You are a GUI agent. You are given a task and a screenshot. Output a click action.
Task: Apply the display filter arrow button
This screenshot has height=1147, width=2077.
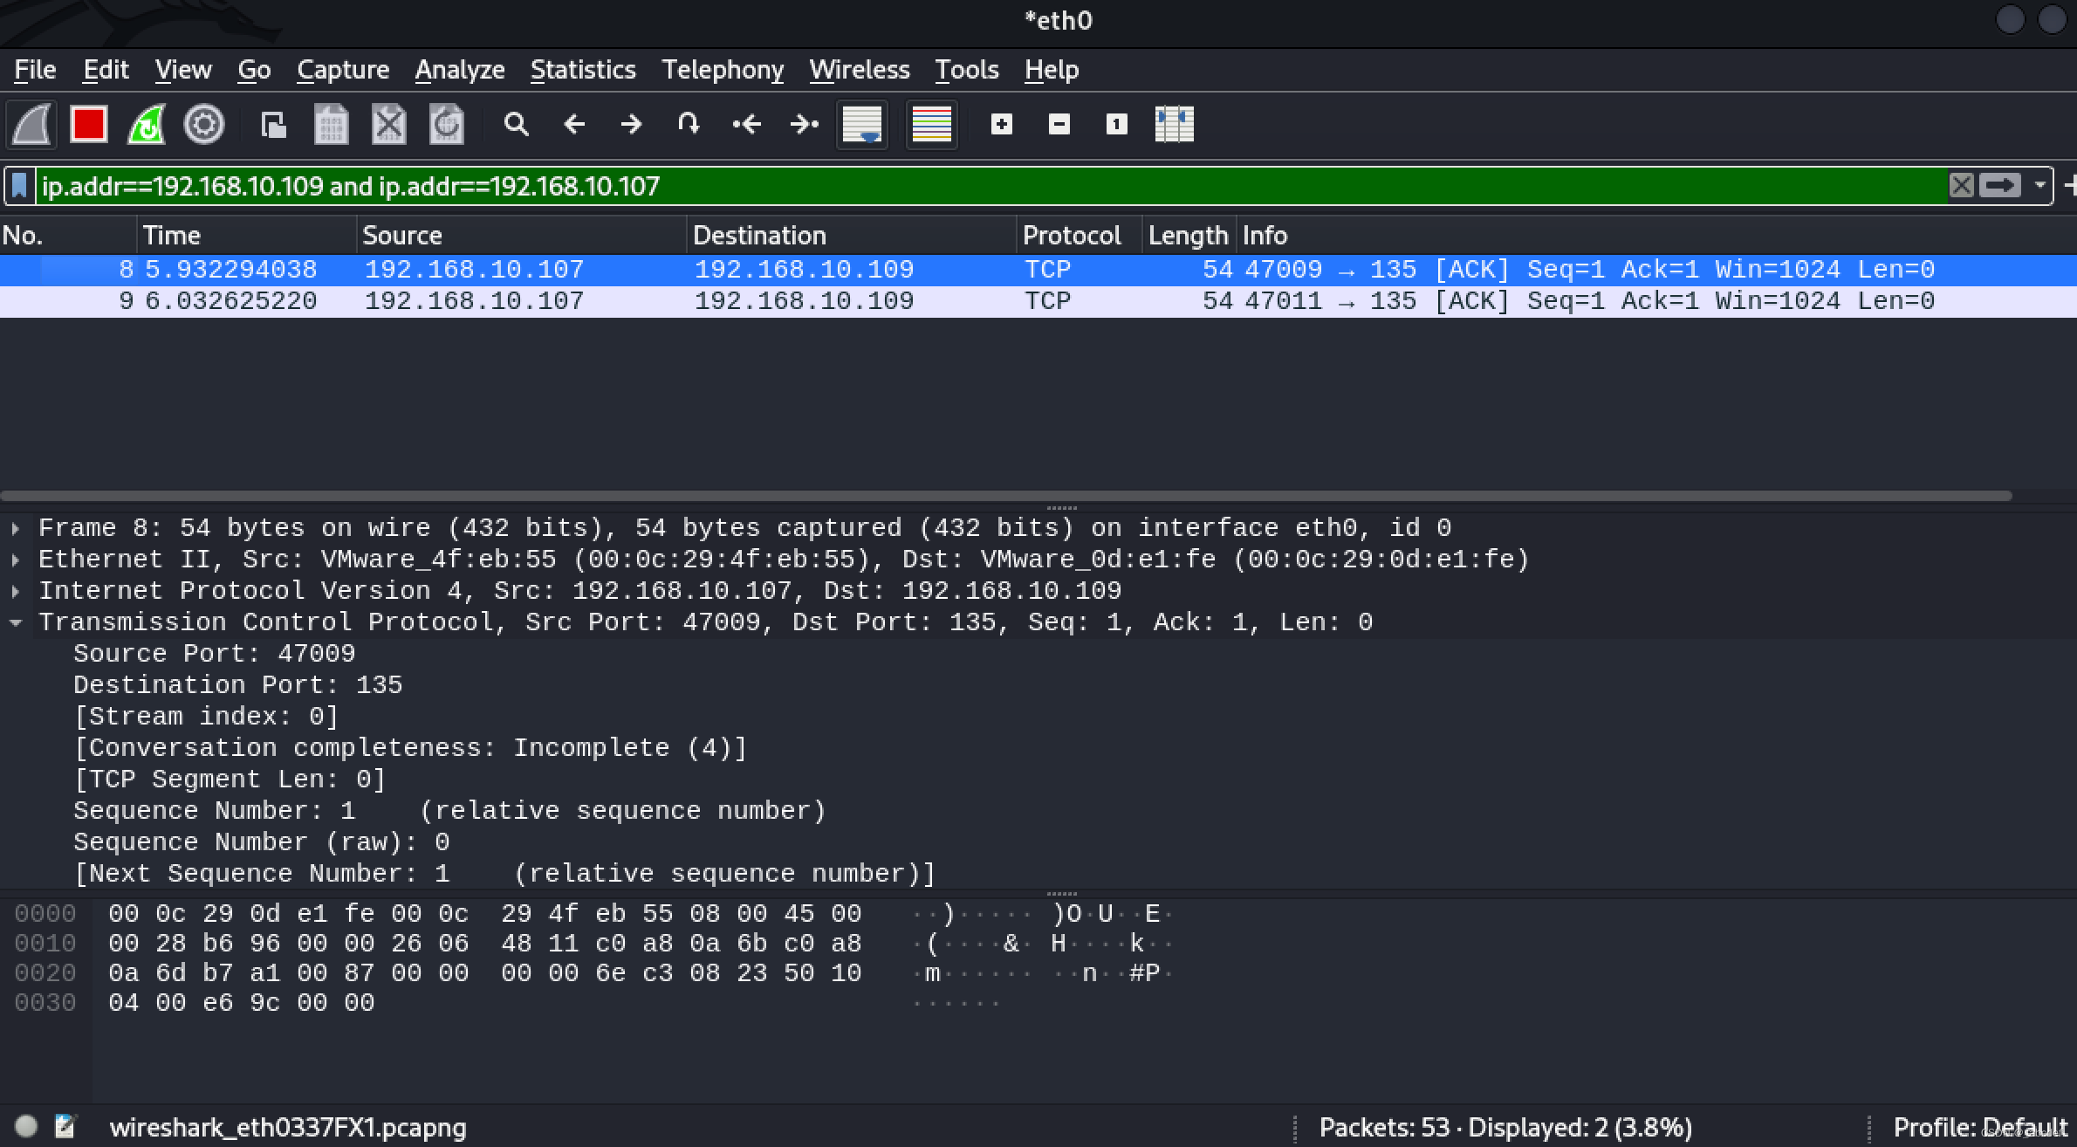click(x=1999, y=185)
